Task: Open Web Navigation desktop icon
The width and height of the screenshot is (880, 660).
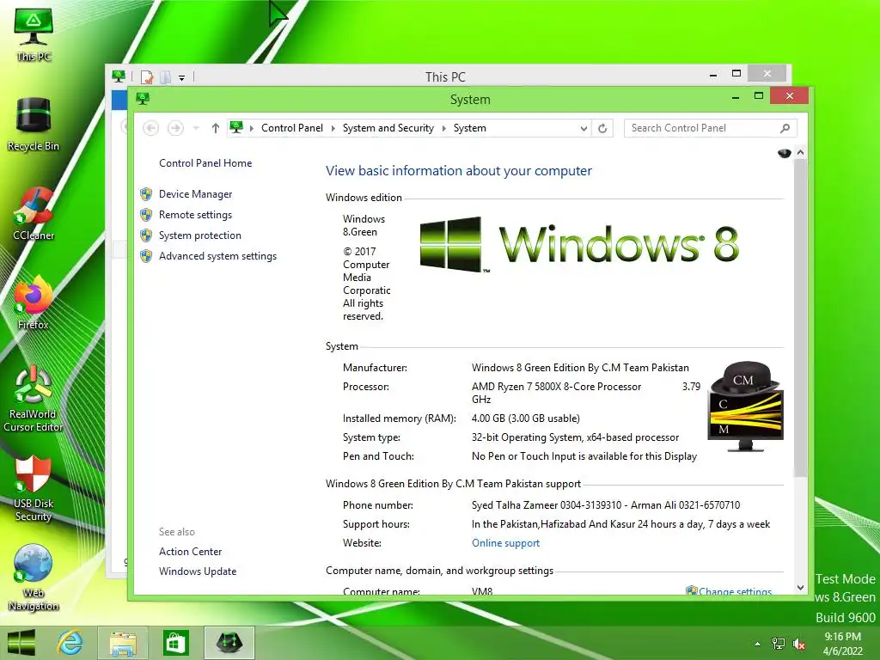Action: pyautogui.click(x=34, y=577)
